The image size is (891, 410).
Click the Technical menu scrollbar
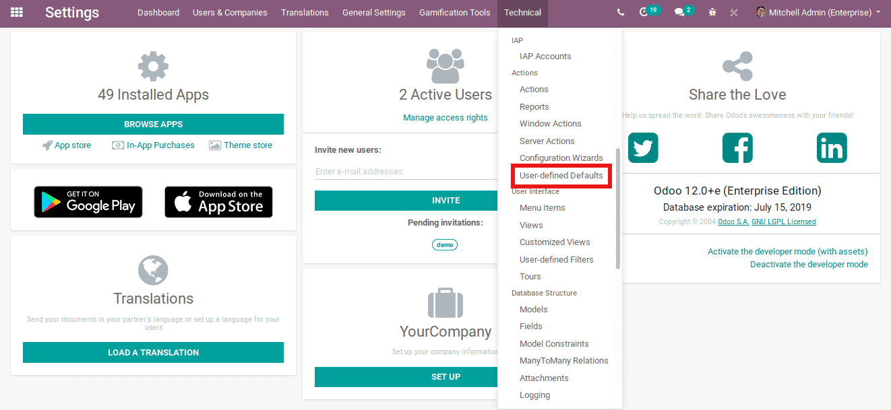618,209
